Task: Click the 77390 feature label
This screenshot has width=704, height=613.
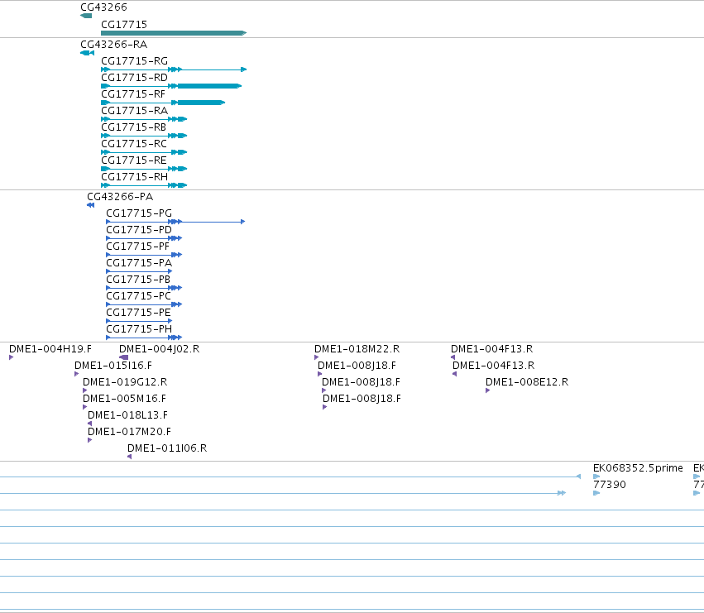Action: click(610, 485)
